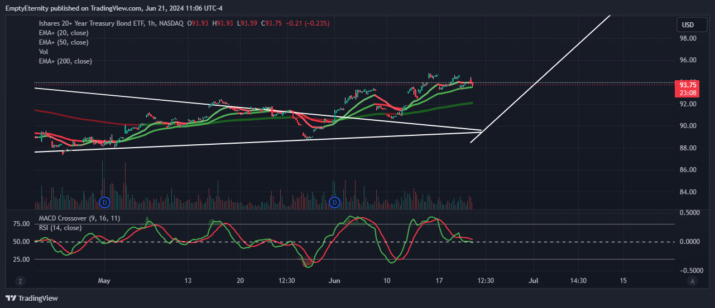Click the '17' date label on time axis
The image size is (715, 308).
click(439, 281)
